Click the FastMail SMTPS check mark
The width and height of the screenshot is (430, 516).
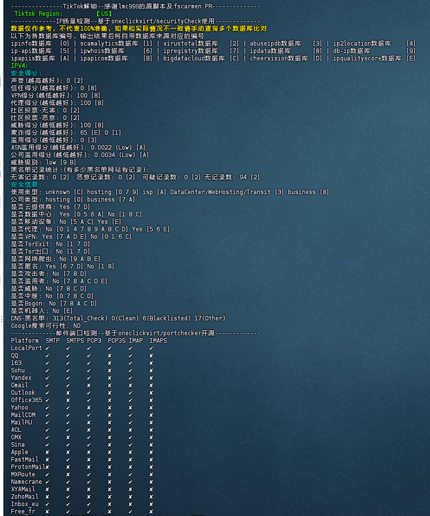click(68, 460)
